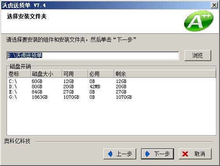
Task: Click the 84GB disk size cell
Action: 37,92
